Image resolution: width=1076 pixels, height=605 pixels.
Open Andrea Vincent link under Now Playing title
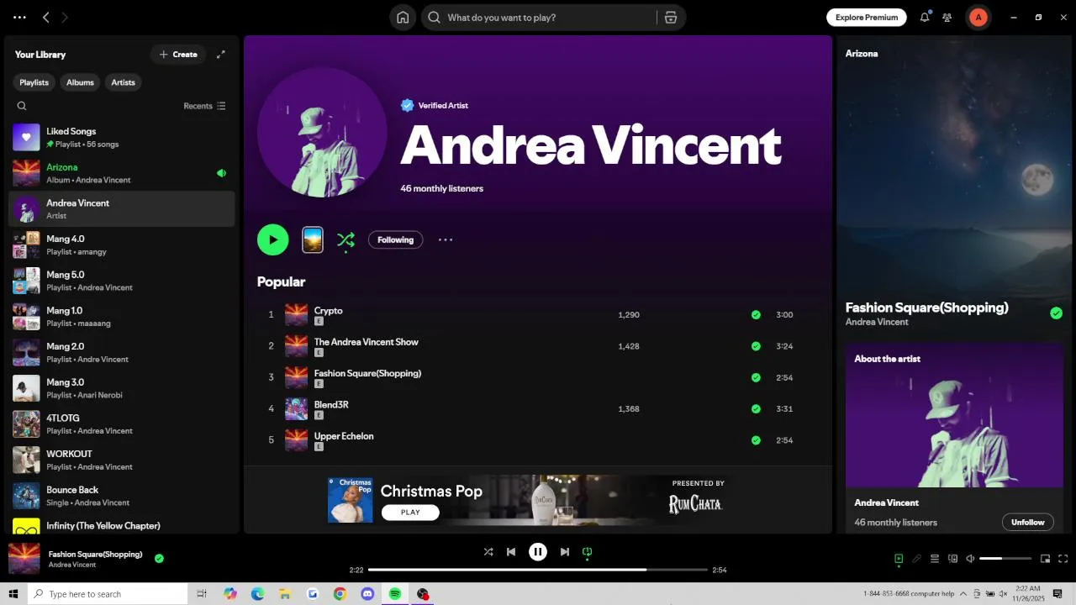pyautogui.click(x=876, y=322)
